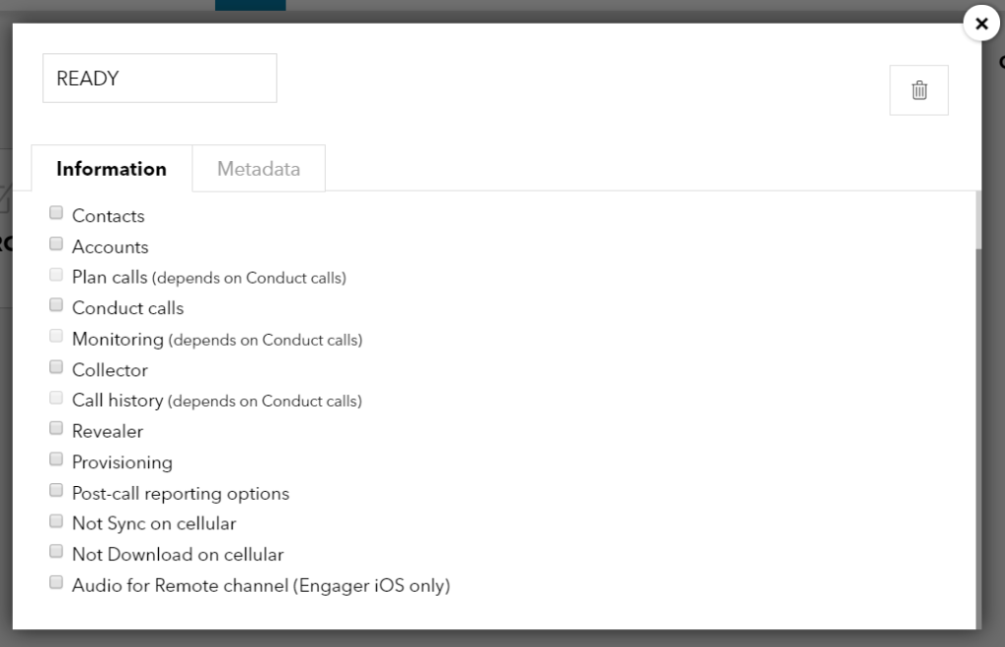The height and width of the screenshot is (647, 1005).
Task: Click the Conduct calls label text
Action: tap(128, 308)
